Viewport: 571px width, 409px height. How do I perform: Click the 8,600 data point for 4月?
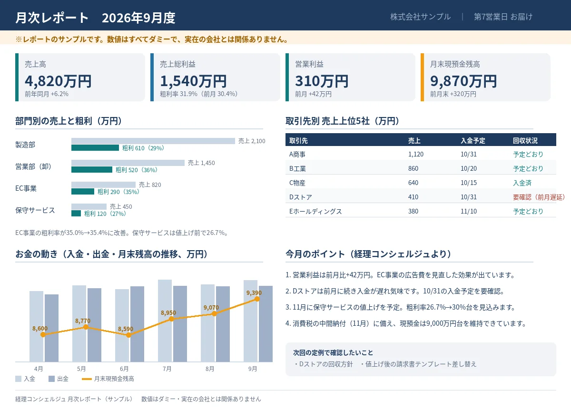tap(43, 334)
